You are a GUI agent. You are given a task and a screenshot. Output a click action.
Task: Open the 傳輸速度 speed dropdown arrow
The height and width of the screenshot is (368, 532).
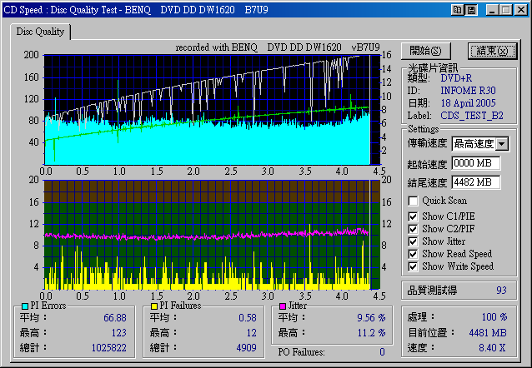coord(502,145)
